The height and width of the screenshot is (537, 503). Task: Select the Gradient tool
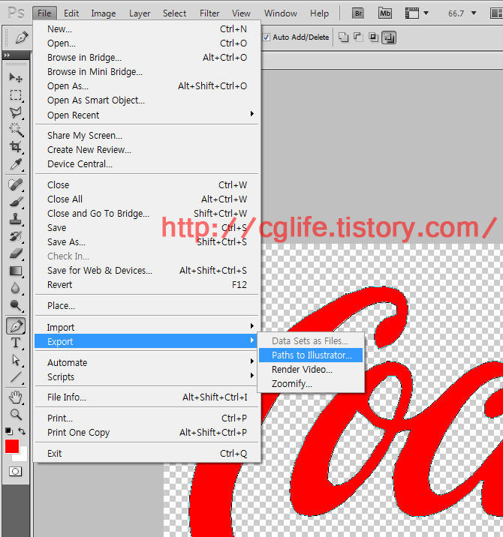coord(16,271)
